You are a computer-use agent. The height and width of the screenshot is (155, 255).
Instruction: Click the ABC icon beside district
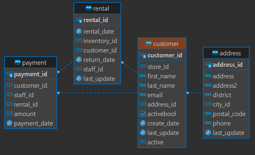(208, 95)
